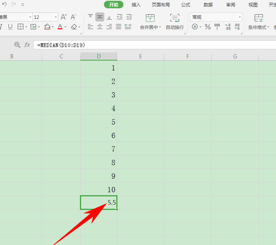This screenshot has width=276, height=245.
Task: Switch to the 公式 tab
Action: [x=186, y=5]
